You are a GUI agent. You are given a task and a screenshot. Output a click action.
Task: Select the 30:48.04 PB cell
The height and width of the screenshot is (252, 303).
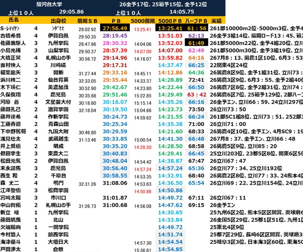point(115,161)
